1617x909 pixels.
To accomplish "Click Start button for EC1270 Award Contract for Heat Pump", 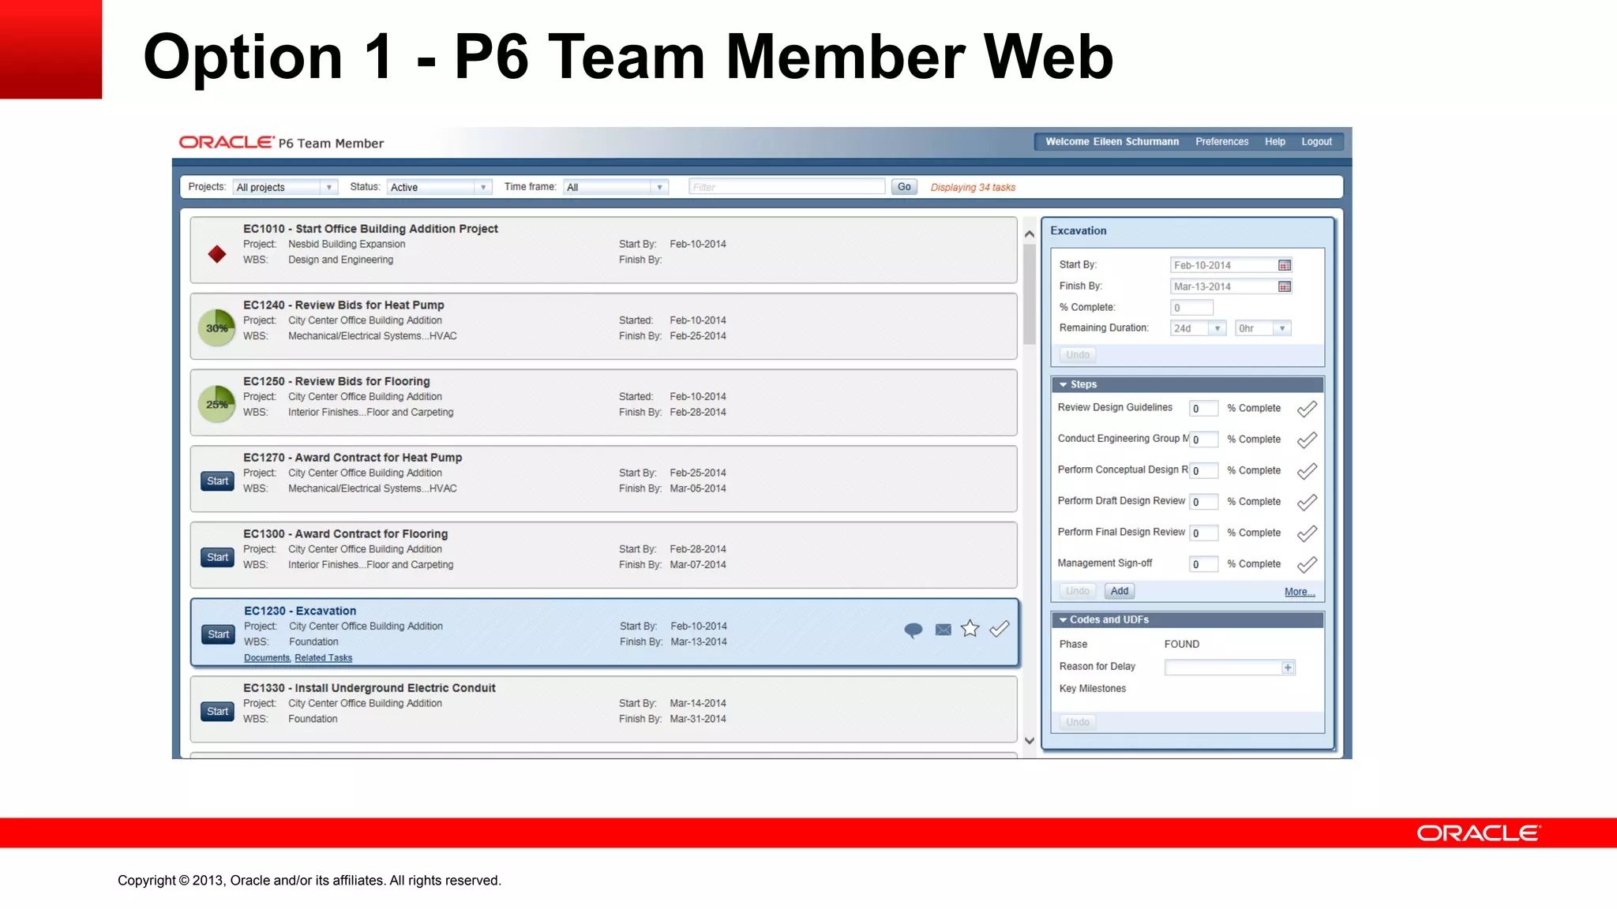I will click(x=217, y=481).
